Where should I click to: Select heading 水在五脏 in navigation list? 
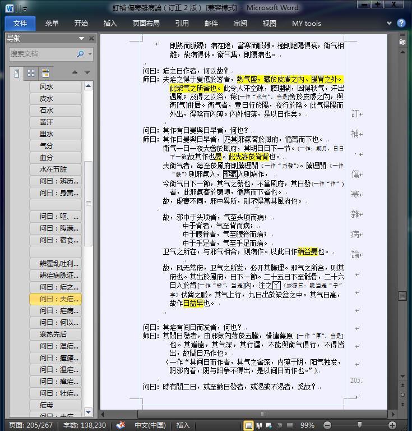pos(54,169)
